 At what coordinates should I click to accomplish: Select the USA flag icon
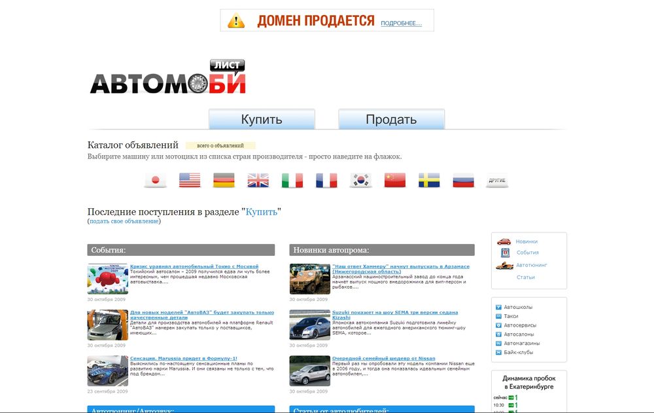click(x=190, y=181)
